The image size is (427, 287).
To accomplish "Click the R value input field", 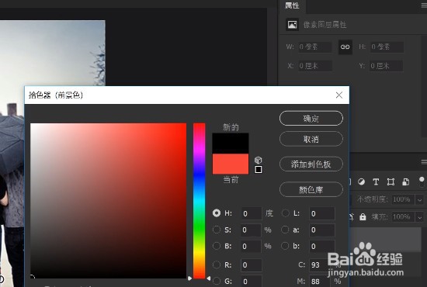I will 252,265.
